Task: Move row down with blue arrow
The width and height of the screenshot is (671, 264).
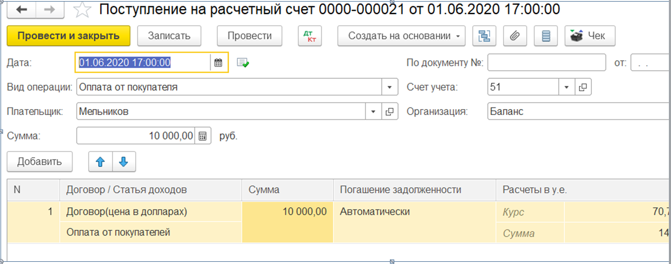Action: (x=123, y=161)
